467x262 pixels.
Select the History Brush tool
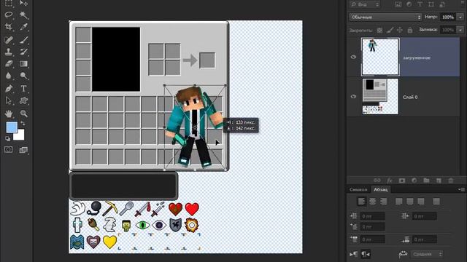click(x=23, y=52)
